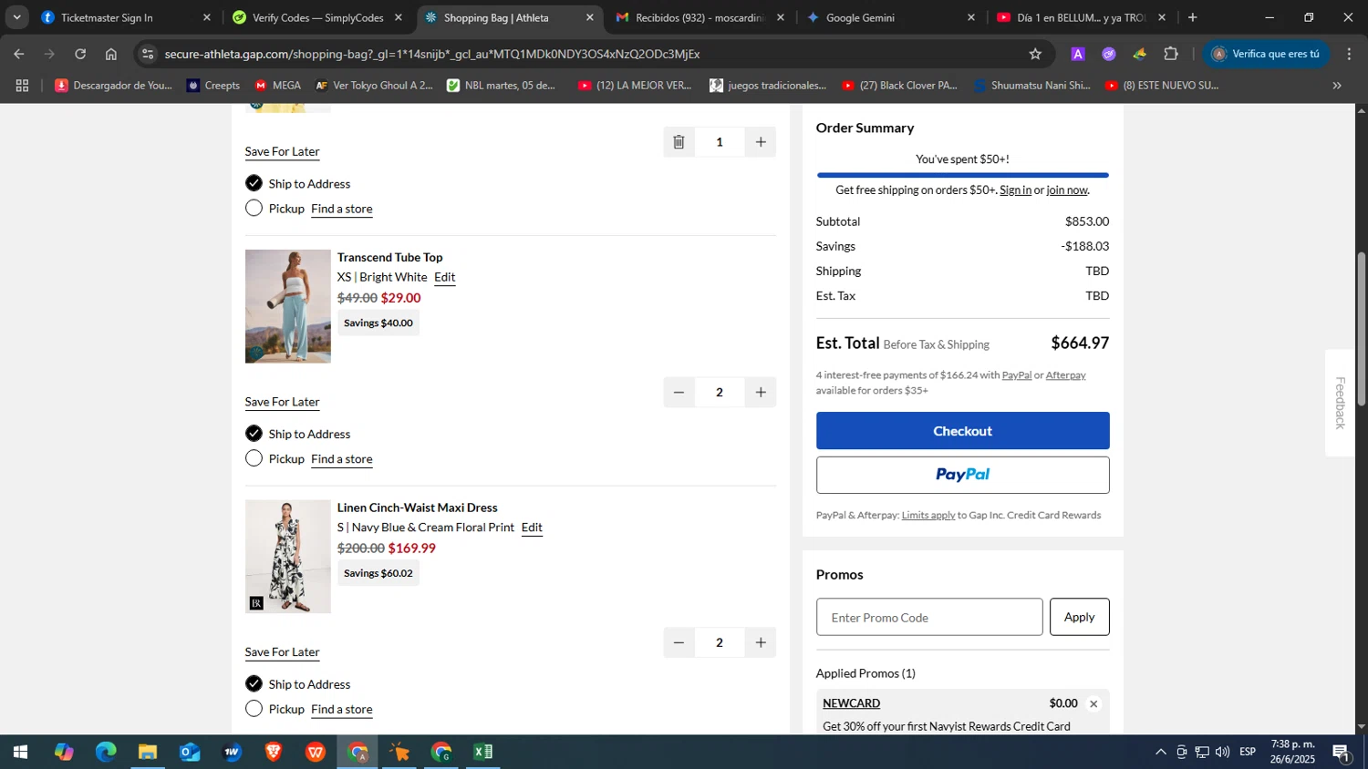The image size is (1368, 769).
Task: Apply the promo code
Action: coord(1079,617)
